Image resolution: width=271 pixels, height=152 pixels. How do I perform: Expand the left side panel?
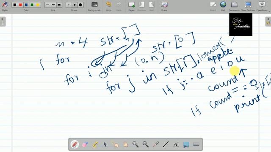tap(3, 22)
